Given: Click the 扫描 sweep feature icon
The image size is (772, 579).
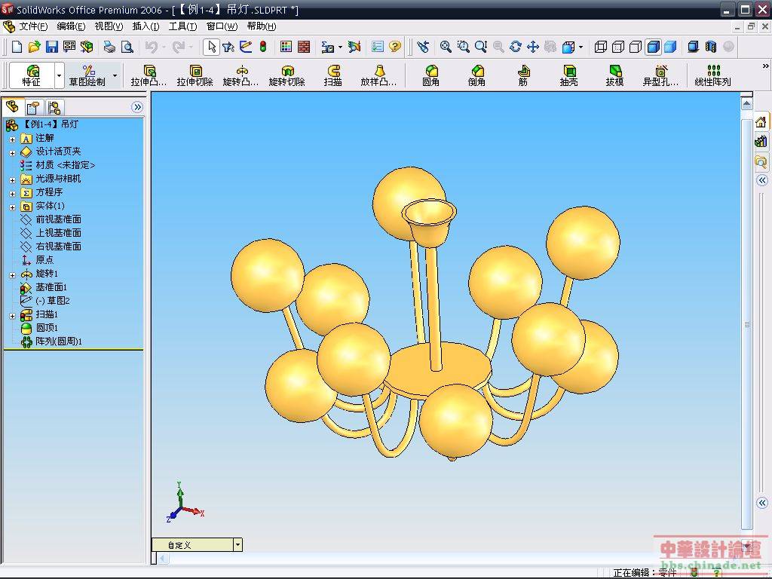Looking at the screenshot, I should [x=333, y=75].
